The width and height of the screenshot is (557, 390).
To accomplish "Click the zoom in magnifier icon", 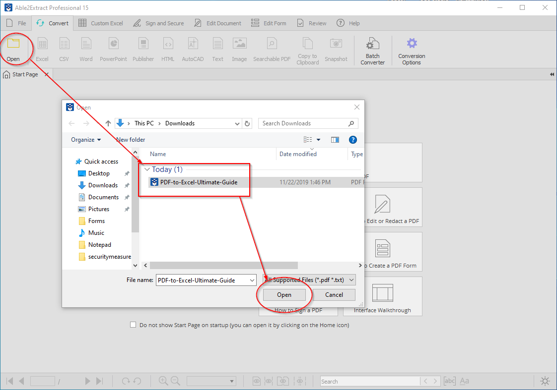I will [x=163, y=381].
